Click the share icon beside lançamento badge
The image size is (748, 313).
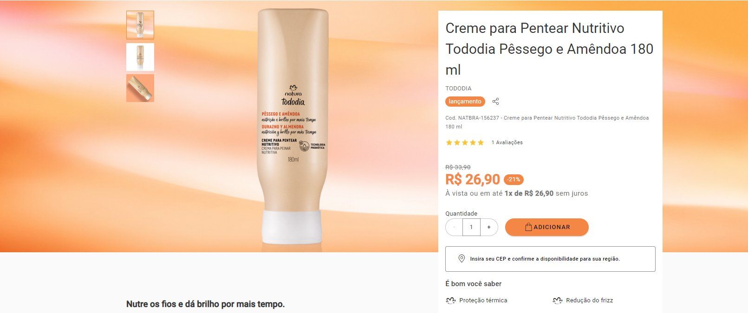click(495, 102)
